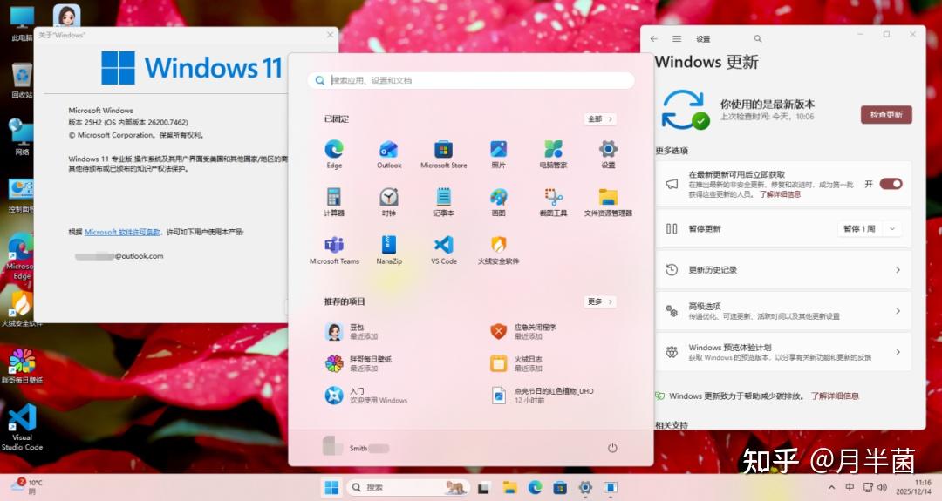This screenshot has height=501, width=942.
Task: Click the Windows Start button on taskbar
Action: 331,487
